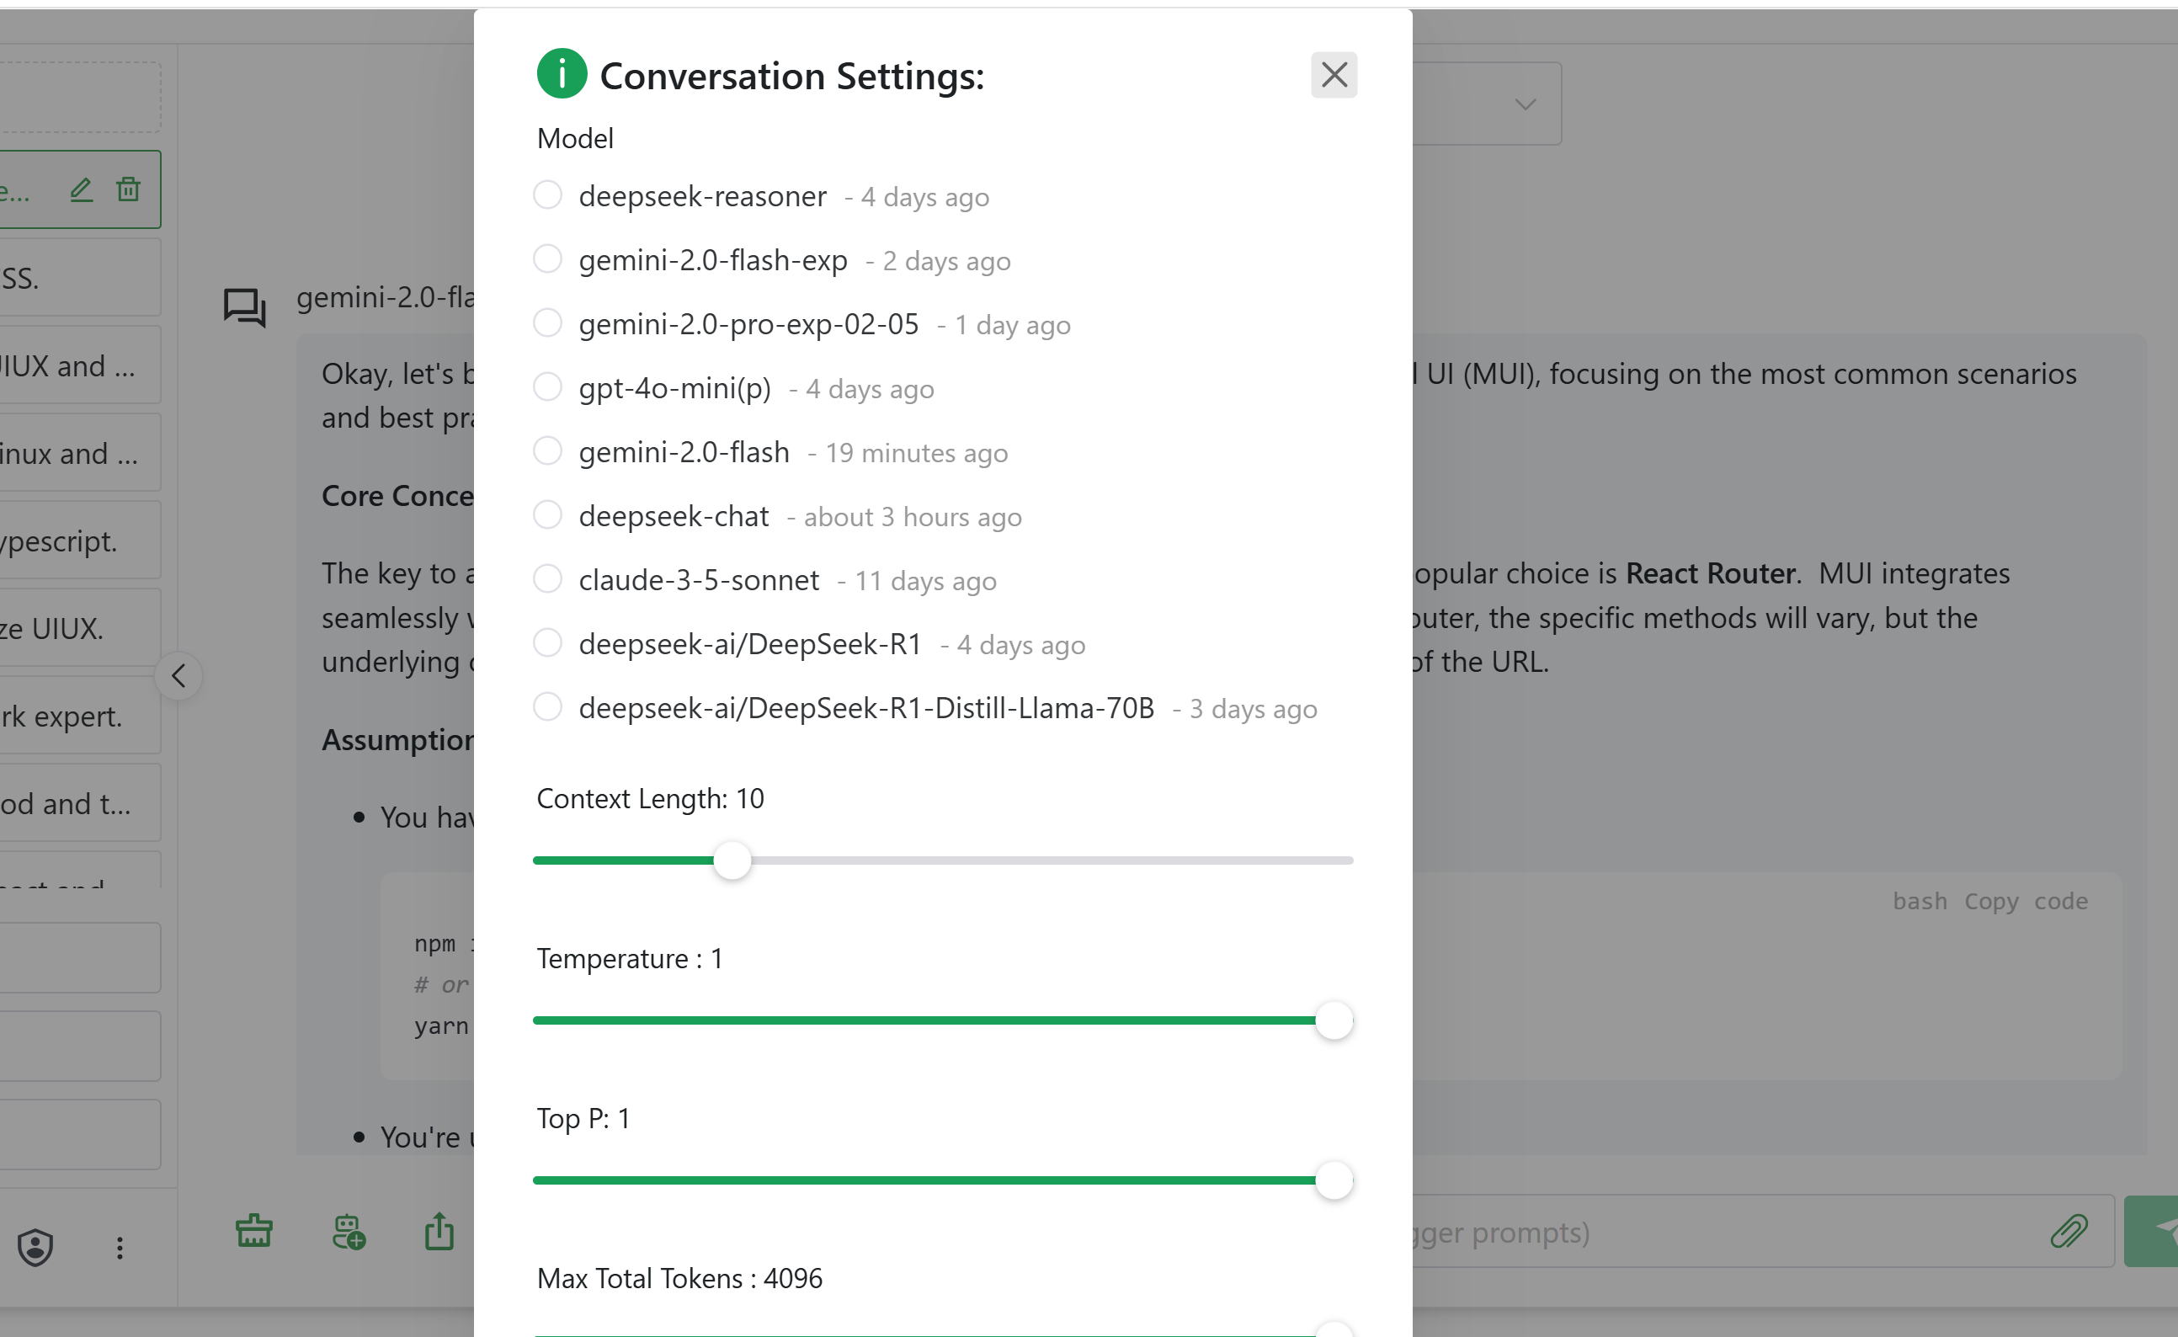The width and height of the screenshot is (2178, 1337).
Task: Send the message with the green send button
Action: (2152, 1231)
